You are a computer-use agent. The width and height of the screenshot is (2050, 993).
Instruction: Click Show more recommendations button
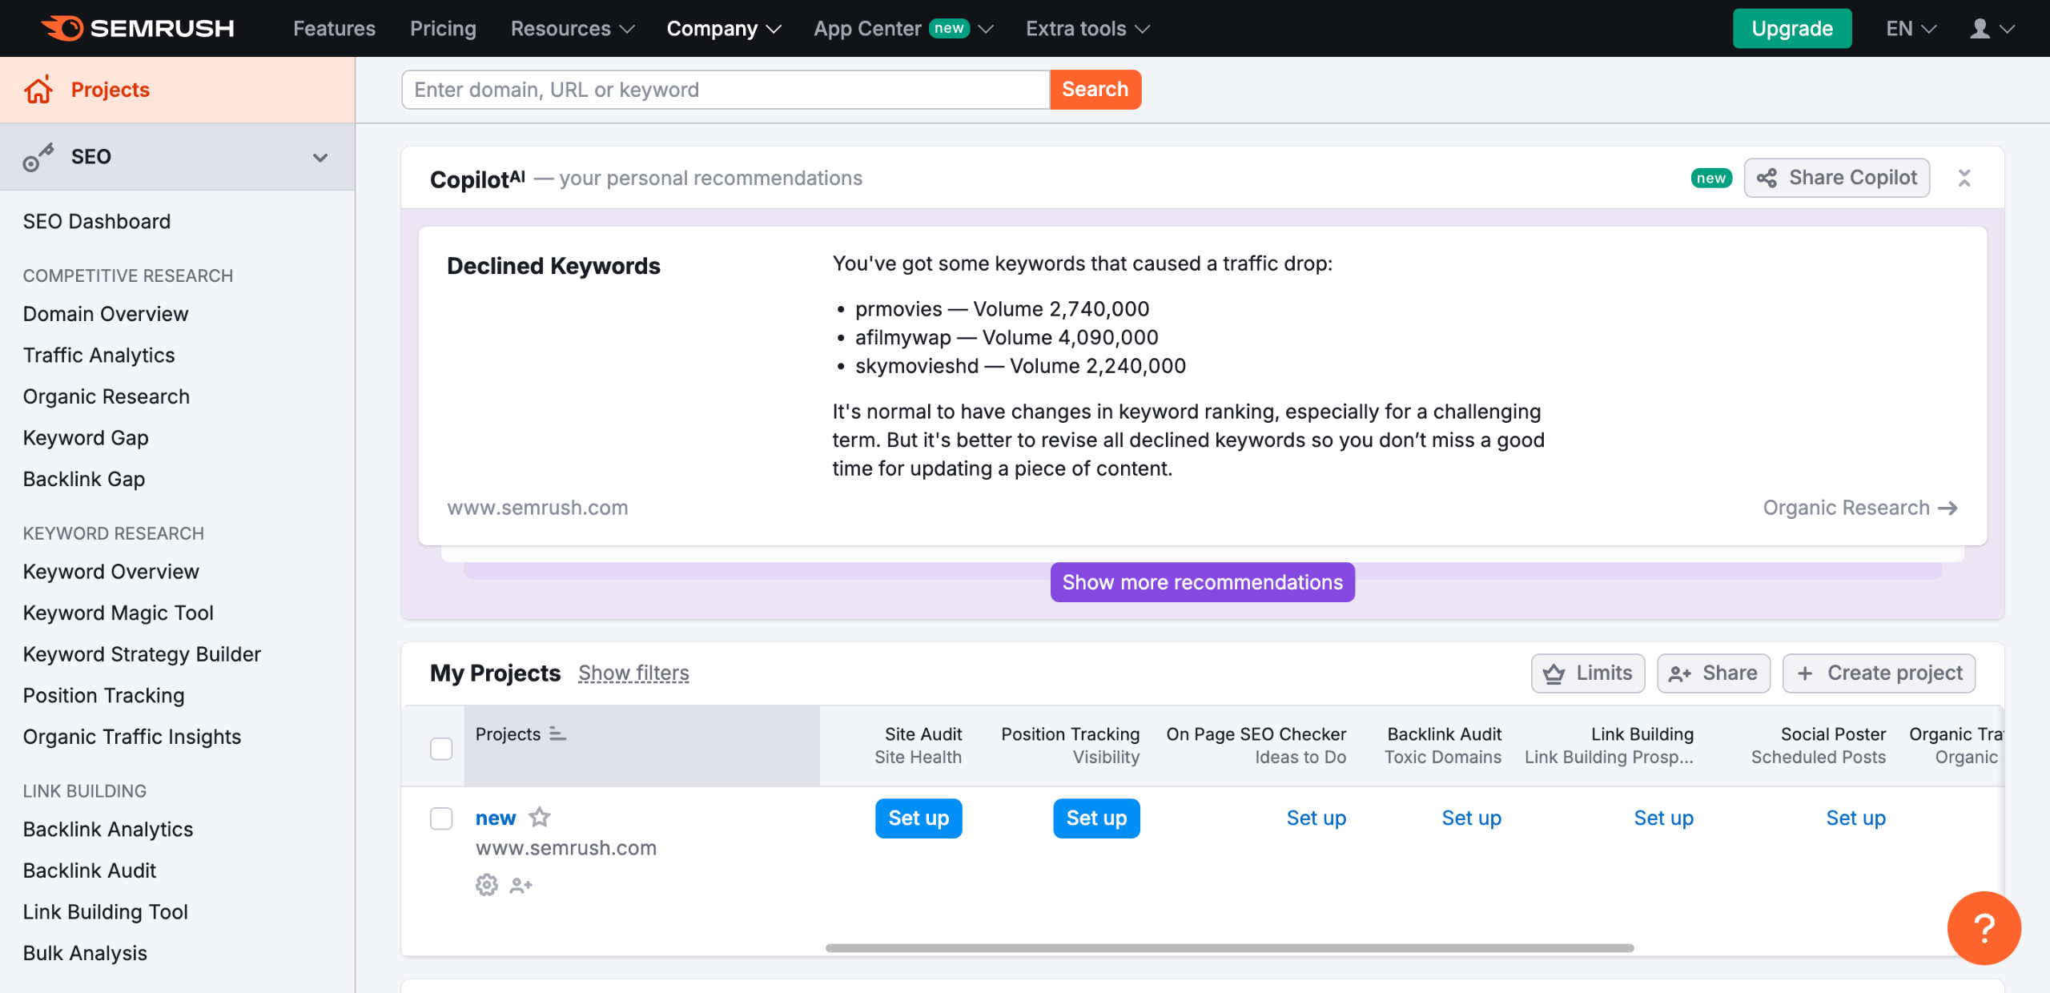tap(1202, 582)
